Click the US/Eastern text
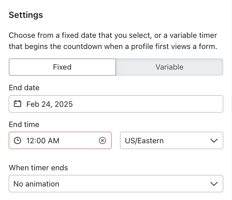The width and height of the screenshot is (232, 200). 144,141
